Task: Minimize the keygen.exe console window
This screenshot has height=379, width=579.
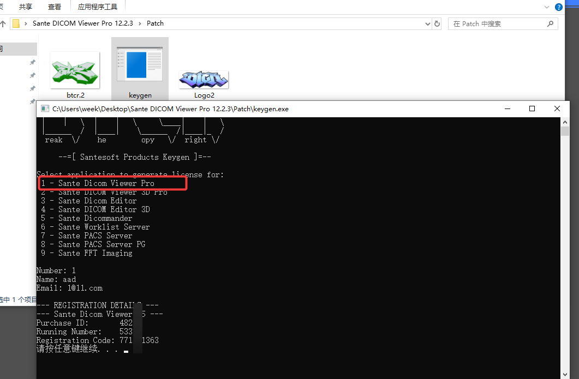Action: (x=508, y=109)
